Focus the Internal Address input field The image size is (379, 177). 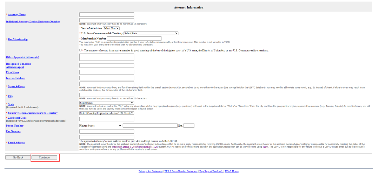point(107,78)
